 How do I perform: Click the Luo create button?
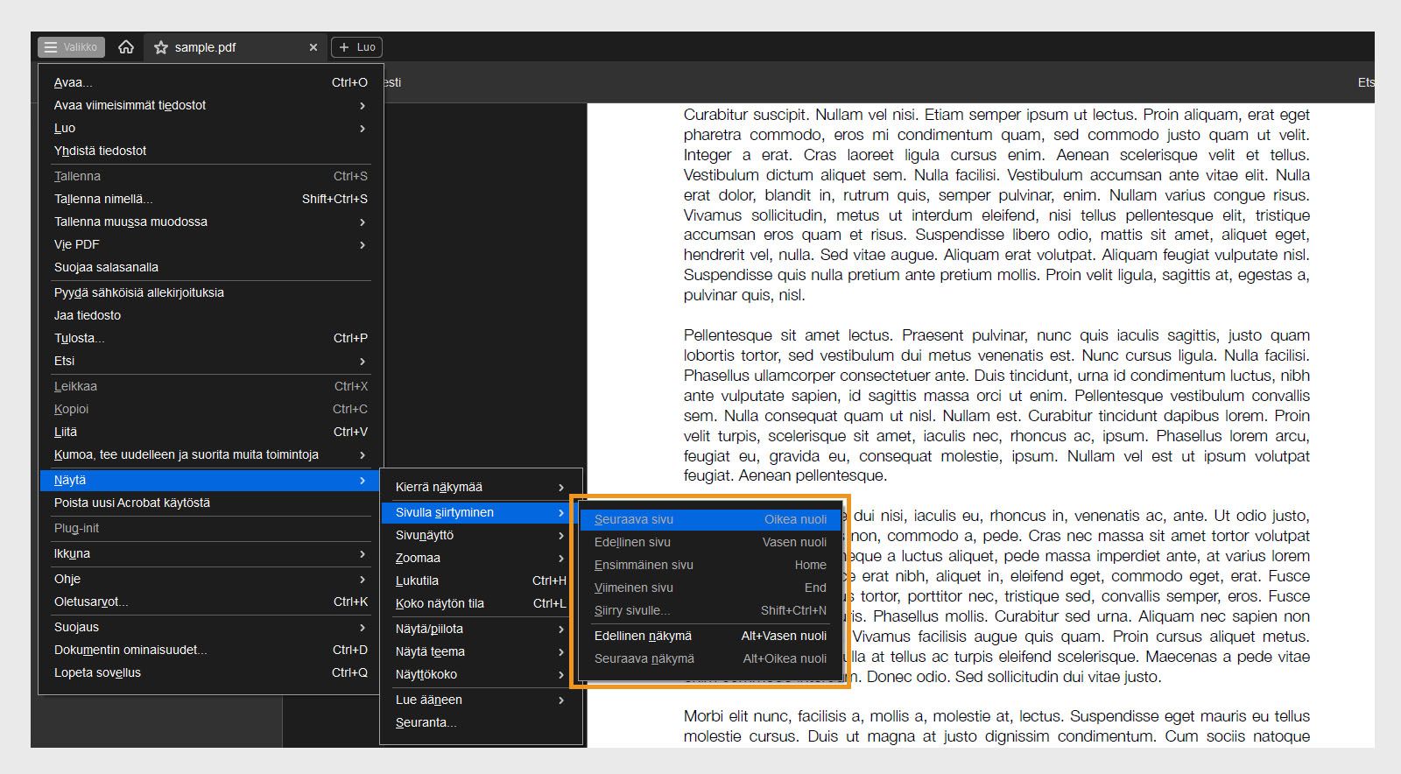(356, 47)
